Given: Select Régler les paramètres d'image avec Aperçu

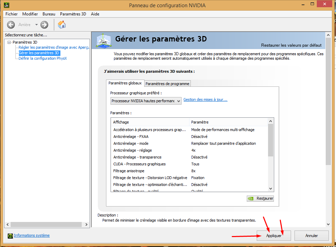Looking at the screenshot, I should point(54,47).
